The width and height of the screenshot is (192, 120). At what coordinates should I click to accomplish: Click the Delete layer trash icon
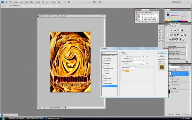coord(188,115)
